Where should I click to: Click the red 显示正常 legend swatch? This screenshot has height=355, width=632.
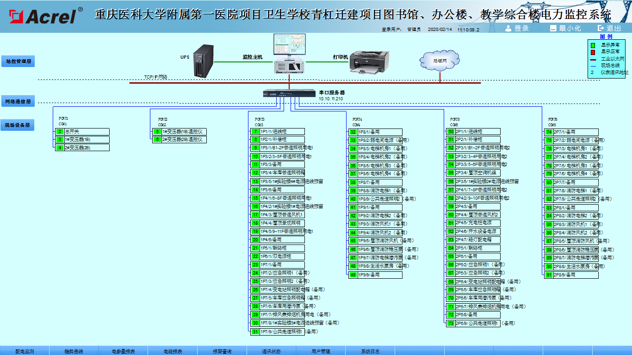(593, 52)
